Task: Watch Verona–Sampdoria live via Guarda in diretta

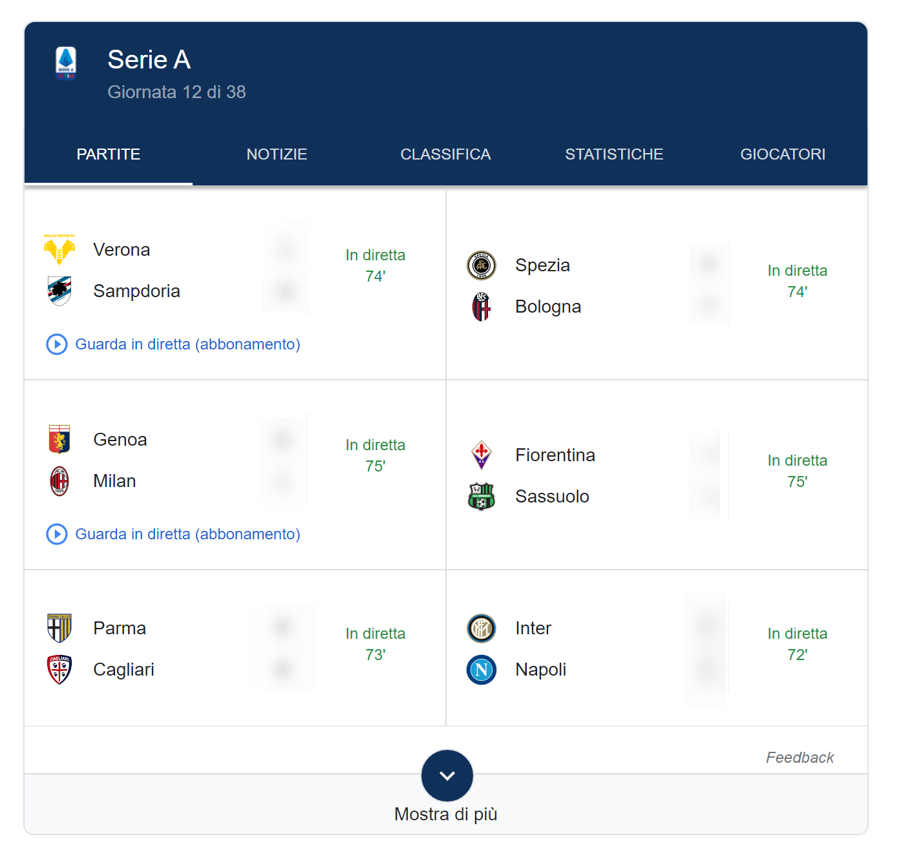Action: point(187,344)
